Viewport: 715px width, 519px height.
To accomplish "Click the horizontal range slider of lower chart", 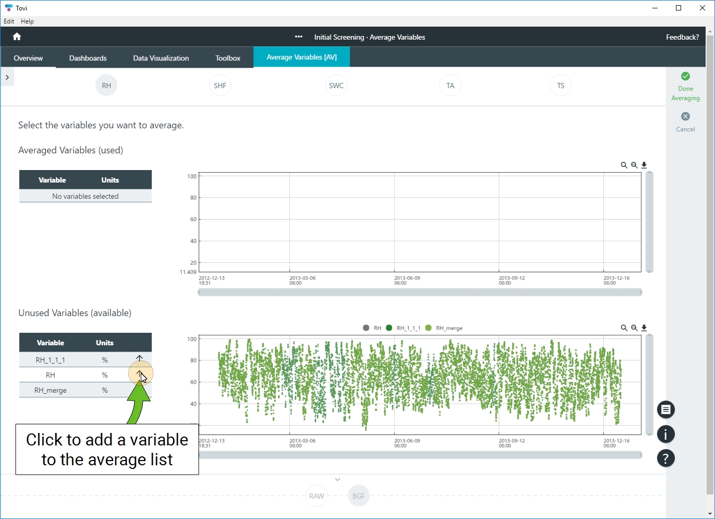I will click(x=420, y=455).
